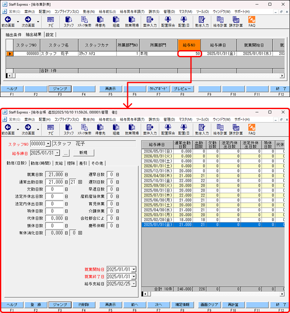290x313 pixels.
Task: Expand 次の画面 history arrow in 給与台帳 window
Action: (38, 129)
